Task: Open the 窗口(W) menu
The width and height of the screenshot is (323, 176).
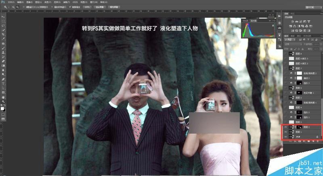Action: [94, 2]
